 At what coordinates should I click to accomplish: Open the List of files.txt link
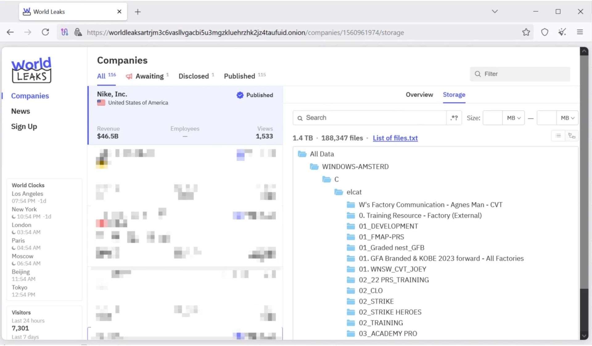tap(395, 138)
